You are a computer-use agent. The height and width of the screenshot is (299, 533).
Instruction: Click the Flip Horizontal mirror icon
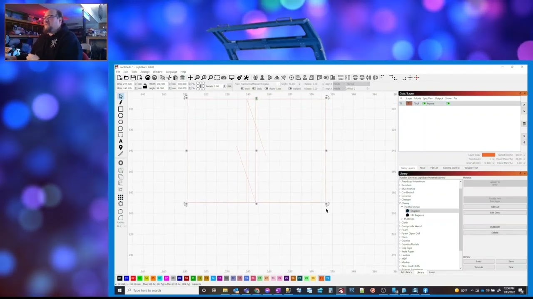point(277,78)
